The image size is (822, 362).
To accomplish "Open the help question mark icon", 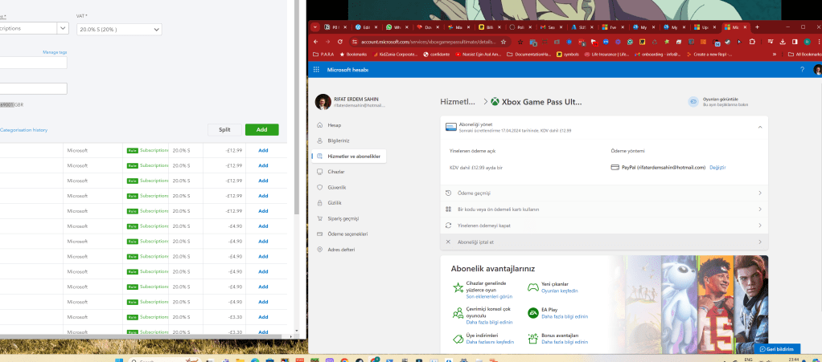I will pyautogui.click(x=802, y=70).
